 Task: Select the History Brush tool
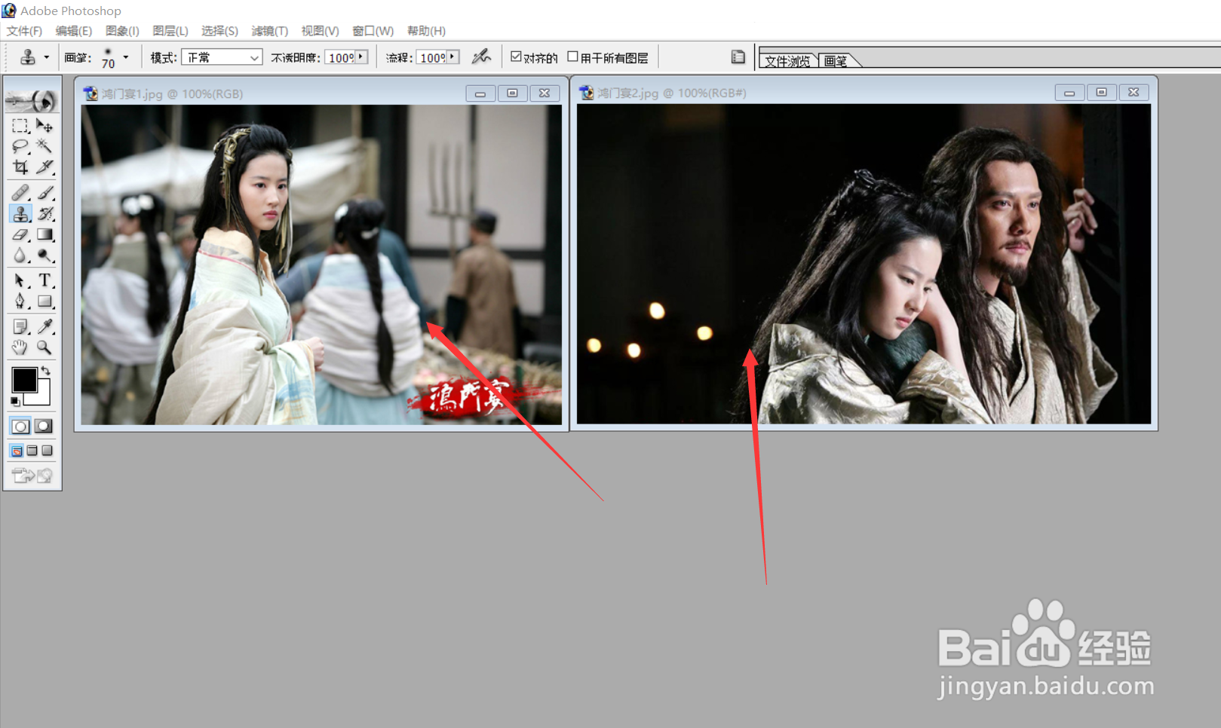[44, 213]
